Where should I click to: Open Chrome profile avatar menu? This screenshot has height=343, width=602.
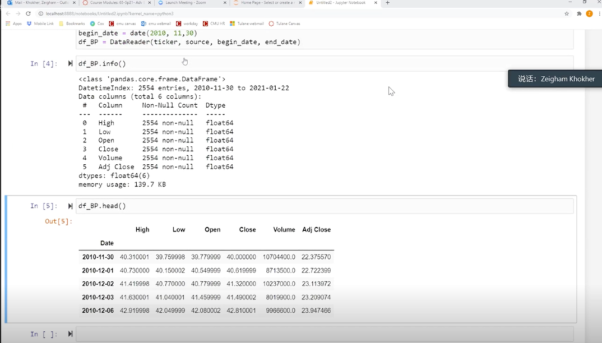coord(589,13)
